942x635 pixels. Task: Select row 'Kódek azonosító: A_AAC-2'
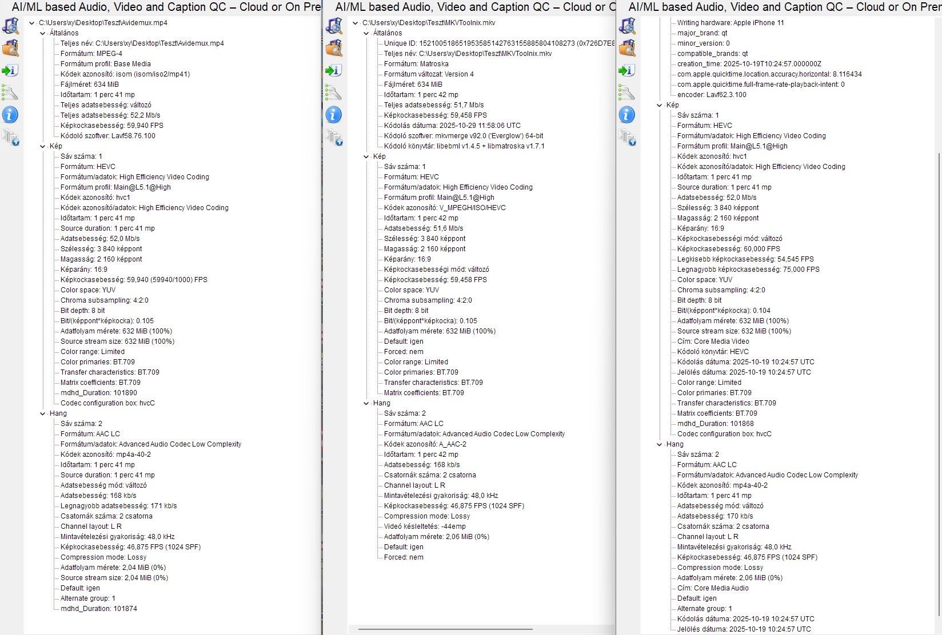pyautogui.click(x=425, y=444)
